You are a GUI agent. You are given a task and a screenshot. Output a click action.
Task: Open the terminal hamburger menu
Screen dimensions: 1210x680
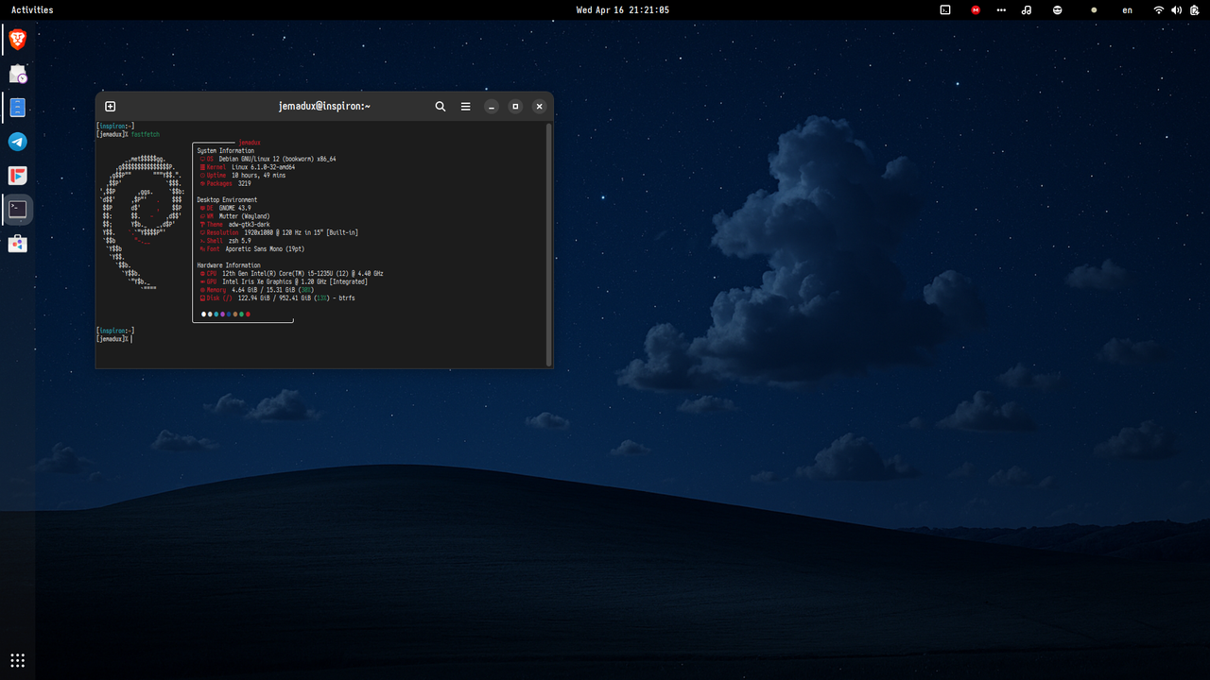465,107
